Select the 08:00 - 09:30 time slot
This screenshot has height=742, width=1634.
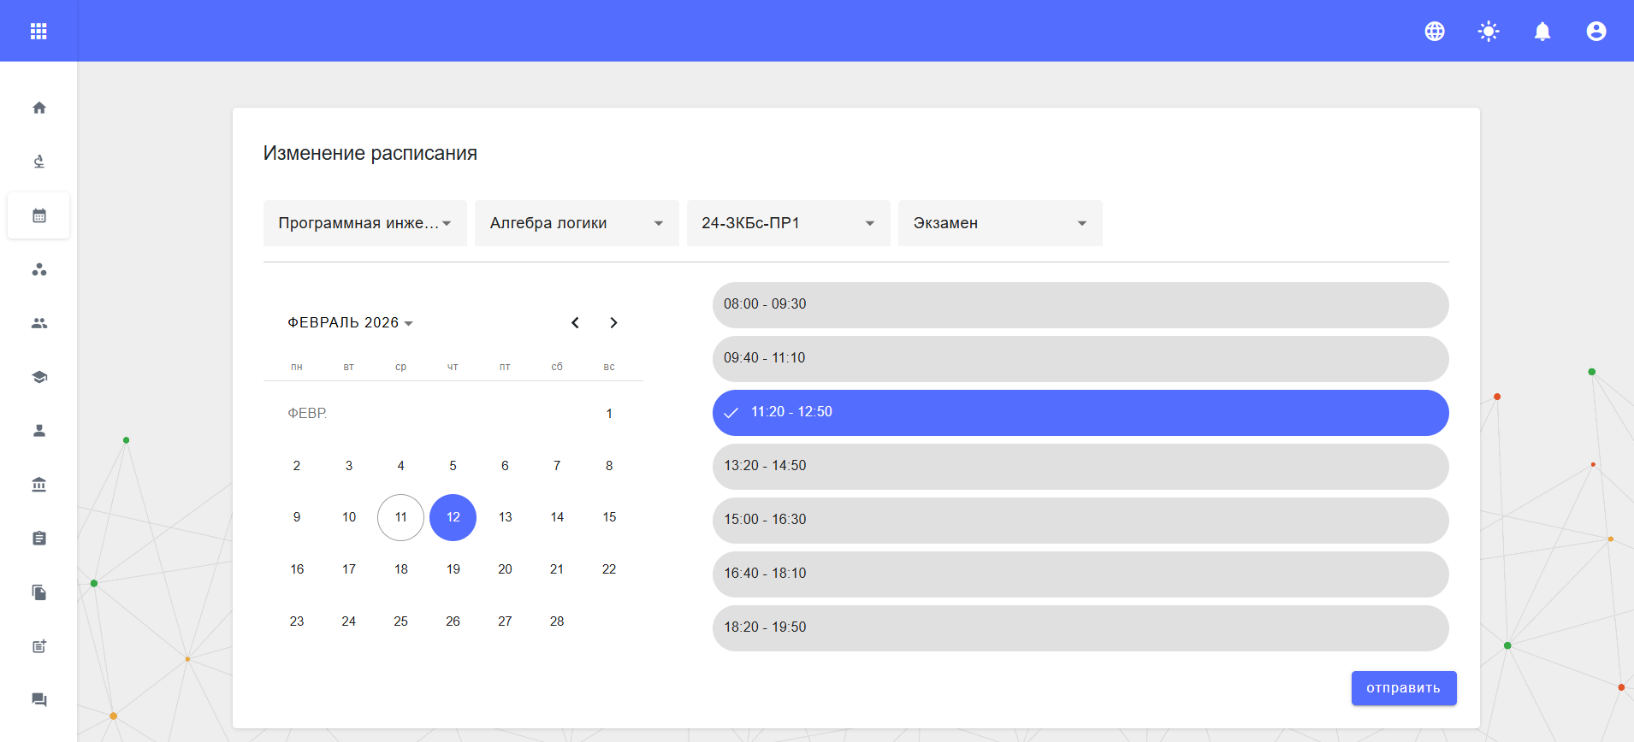(x=1080, y=304)
